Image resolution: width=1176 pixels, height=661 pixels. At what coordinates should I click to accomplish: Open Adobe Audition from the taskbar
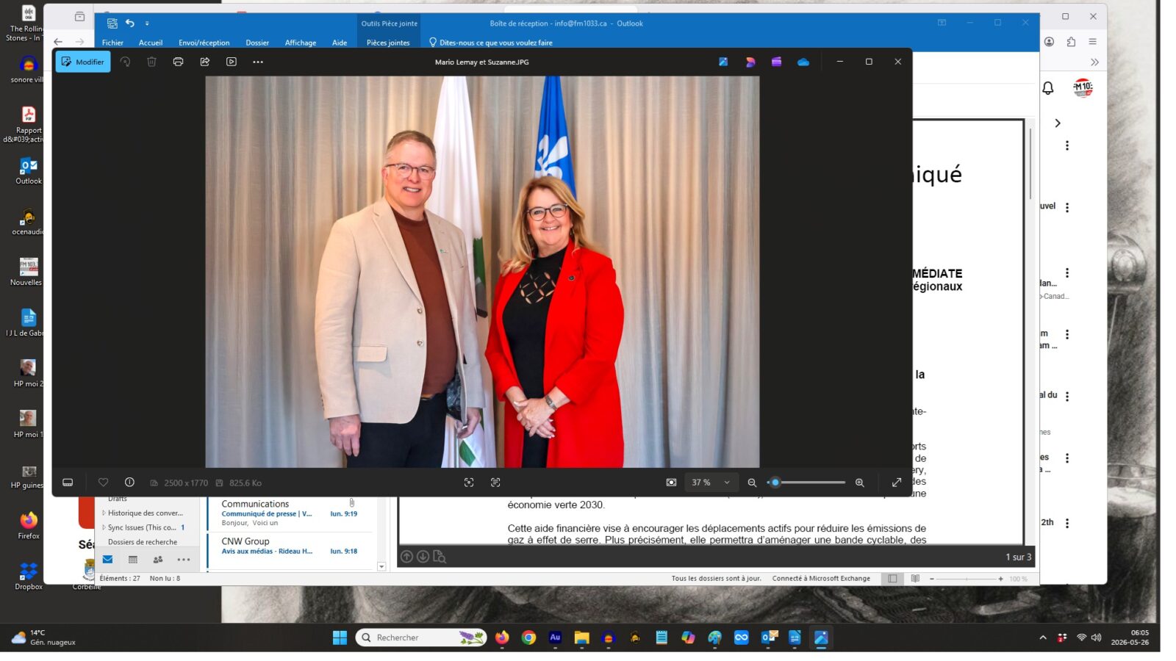tap(555, 637)
